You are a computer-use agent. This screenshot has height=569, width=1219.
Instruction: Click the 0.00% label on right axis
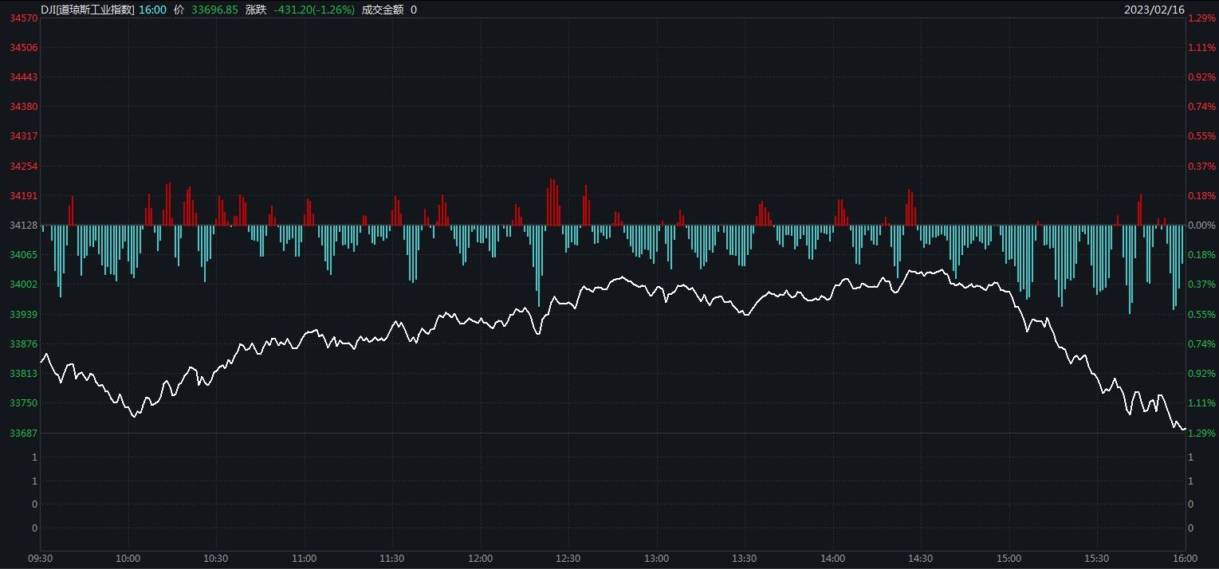1201,226
